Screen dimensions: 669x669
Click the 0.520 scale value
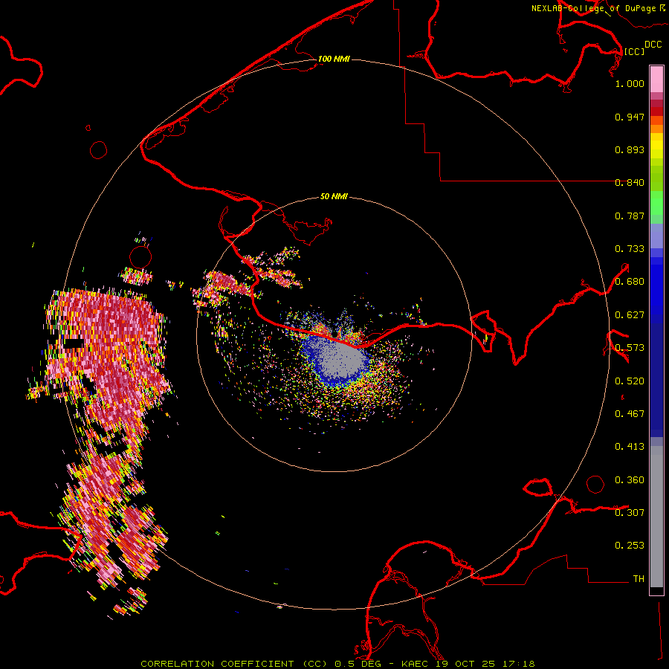[630, 381]
